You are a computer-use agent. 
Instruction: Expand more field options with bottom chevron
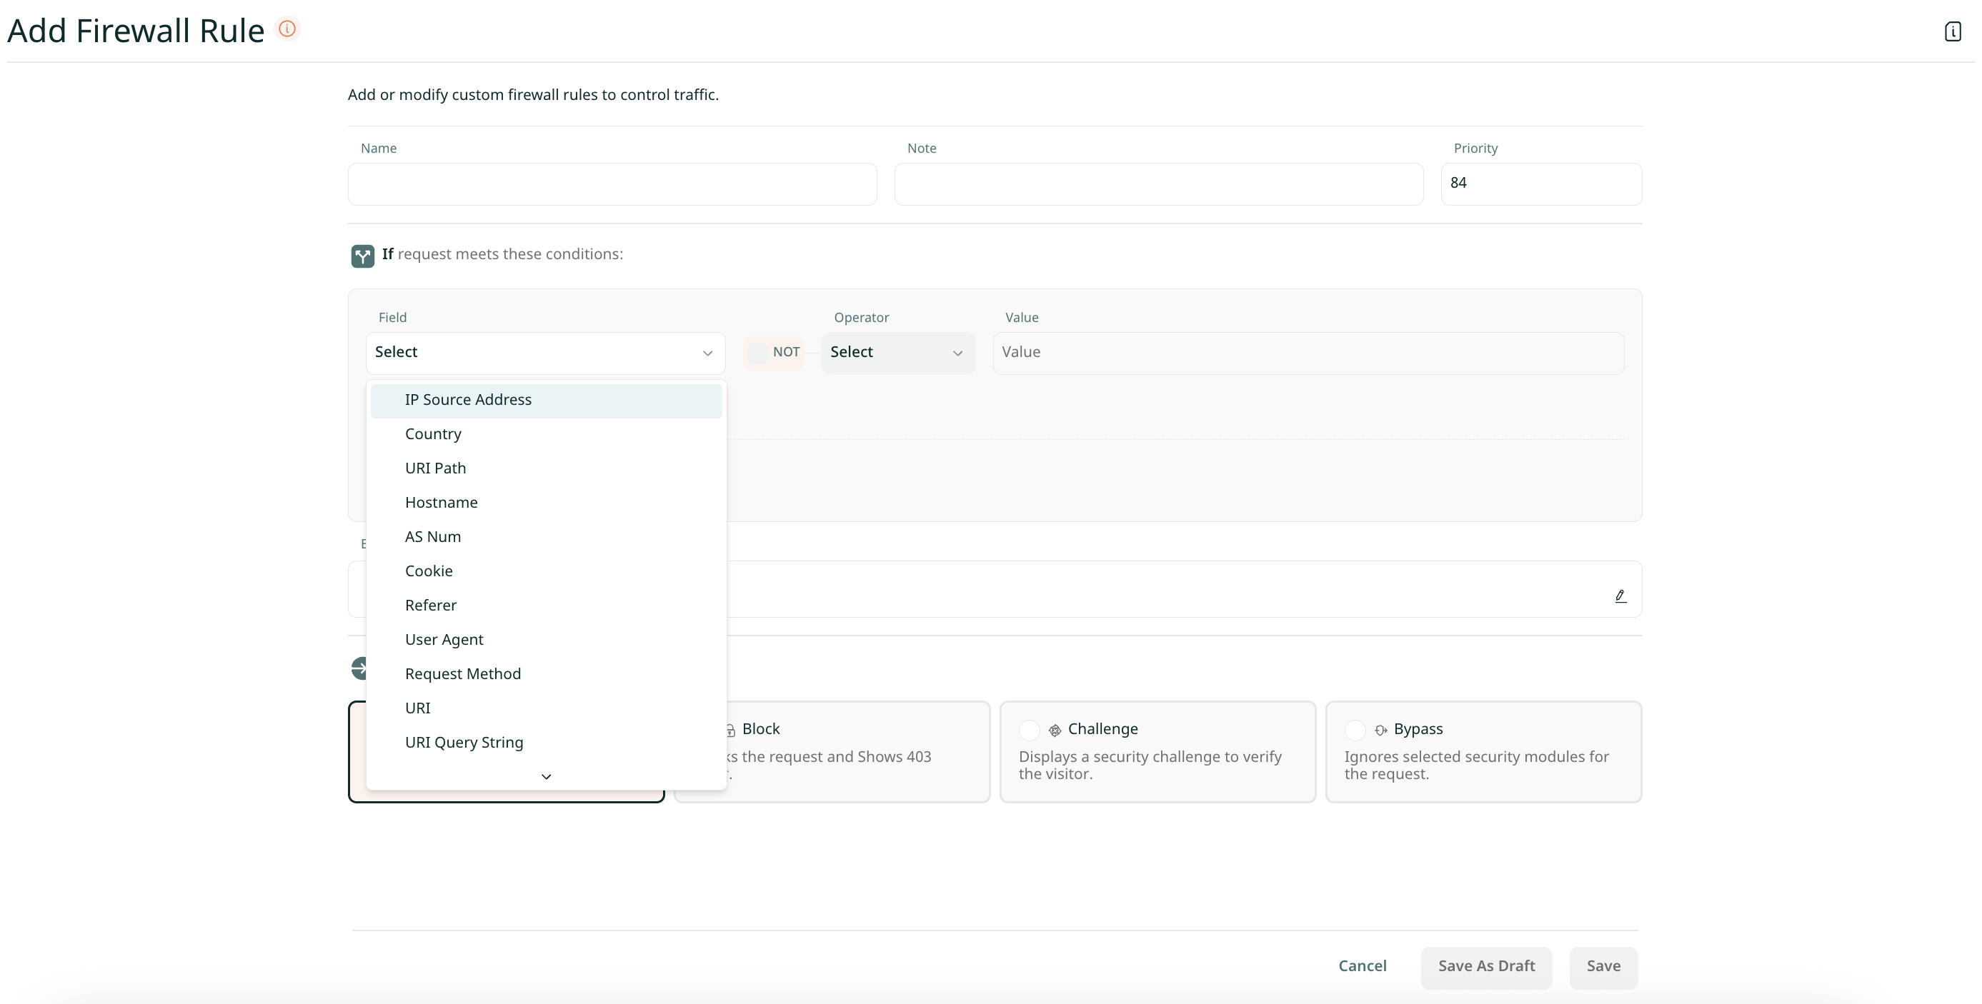pyautogui.click(x=547, y=776)
